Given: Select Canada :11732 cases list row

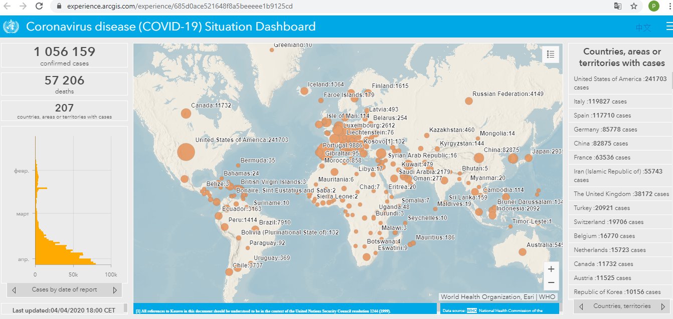Looking at the screenshot, I should point(621,264).
